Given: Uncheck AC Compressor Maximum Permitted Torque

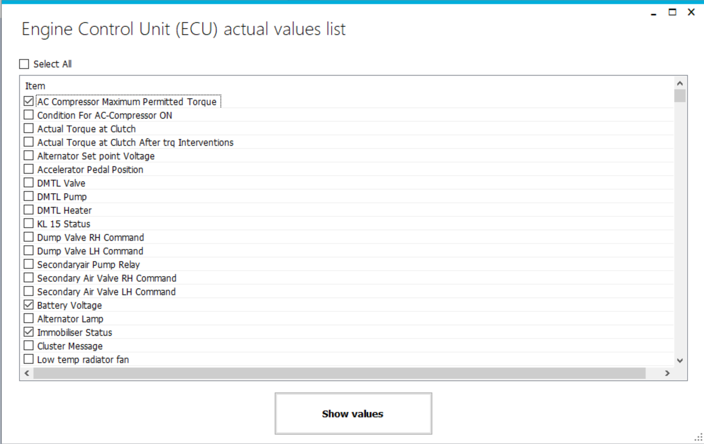Looking at the screenshot, I should tap(29, 101).
